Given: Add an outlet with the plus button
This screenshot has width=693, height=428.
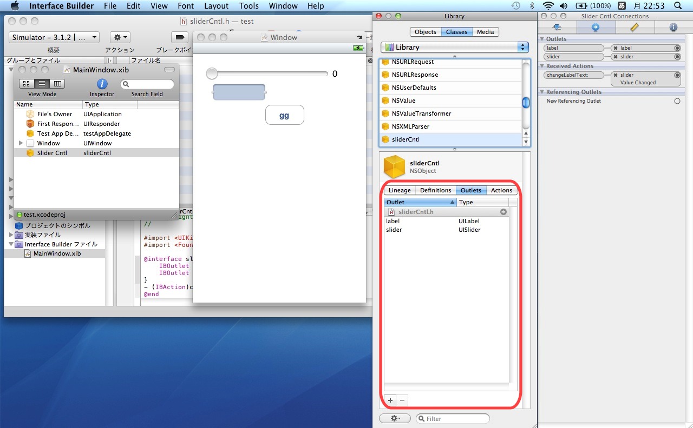Looking at the screenshot, I should pyautogui.click(x=390, y=400).
